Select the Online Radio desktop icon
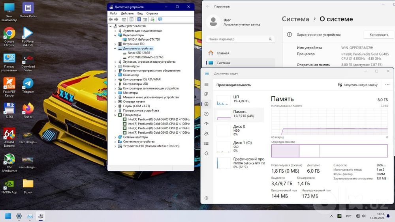The height and width of the screenshot is (222, 395). [28, 10]
